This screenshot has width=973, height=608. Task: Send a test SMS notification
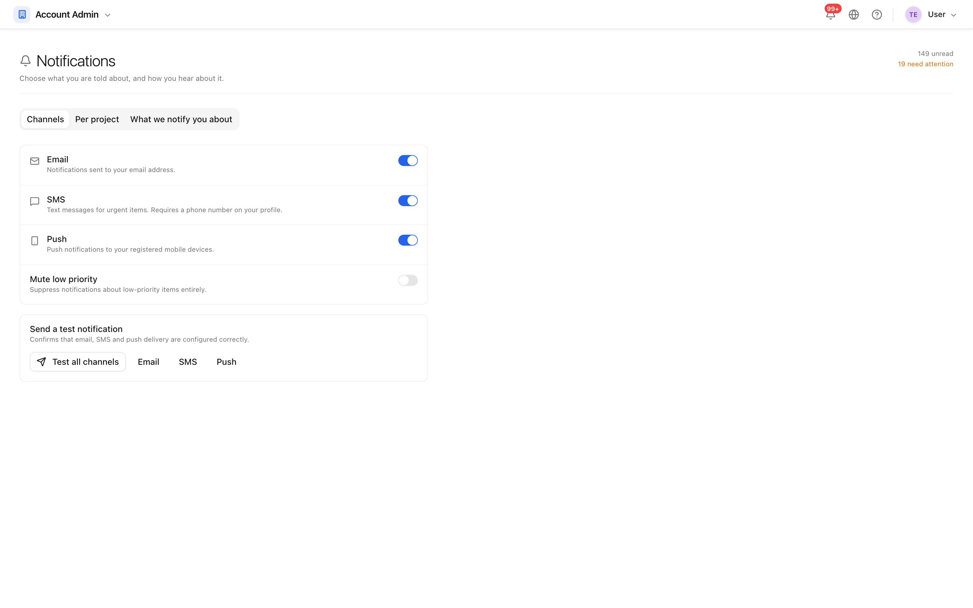coord(188,362)
